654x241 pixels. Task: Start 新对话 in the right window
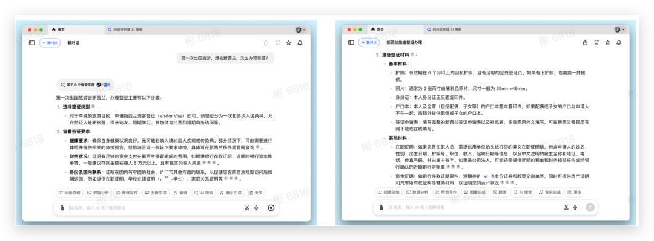[369, 42]
